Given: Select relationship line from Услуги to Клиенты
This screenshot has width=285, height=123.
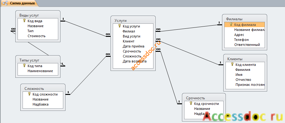Looking at the screenshot, I should coord(189,53).
